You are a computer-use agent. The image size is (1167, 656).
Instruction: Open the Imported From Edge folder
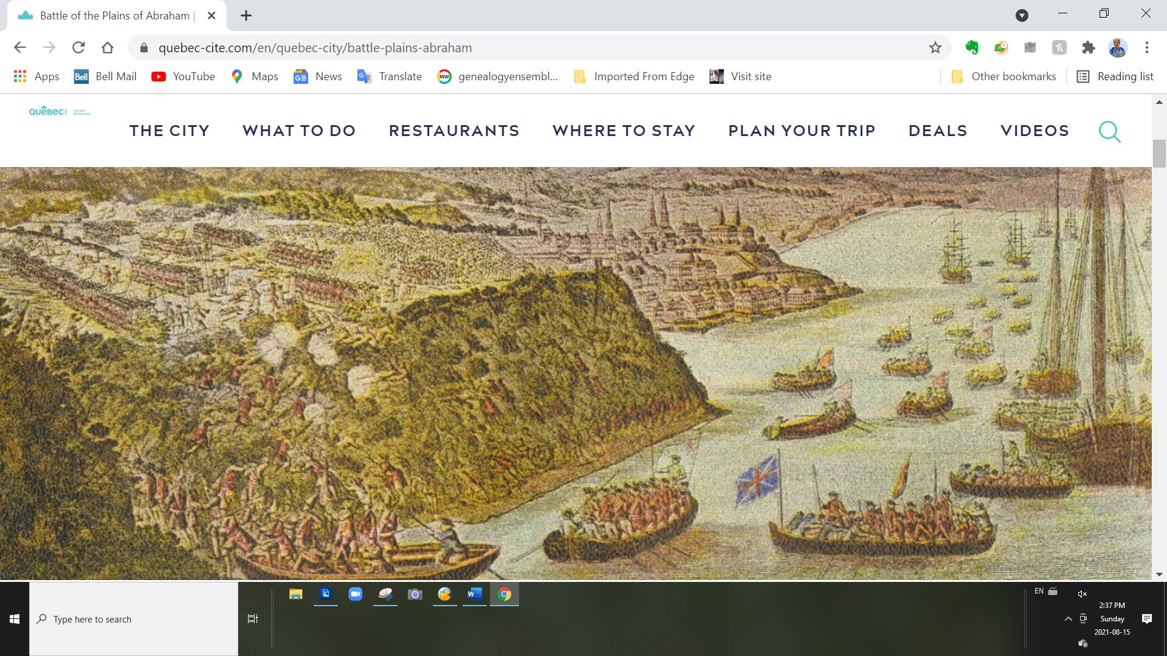[x=634, y=77]
